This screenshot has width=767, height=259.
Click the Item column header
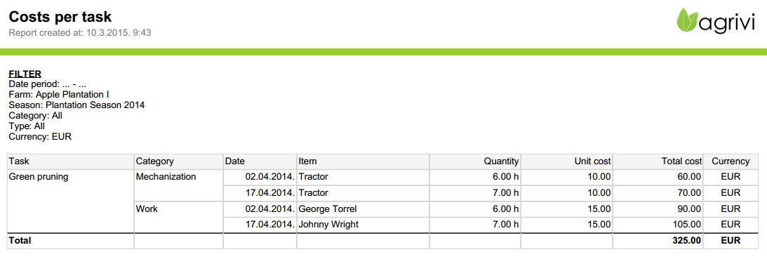tap(363, 161)
